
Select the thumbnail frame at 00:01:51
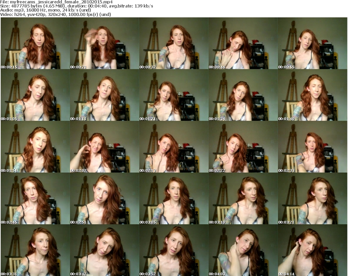point(35,147)
